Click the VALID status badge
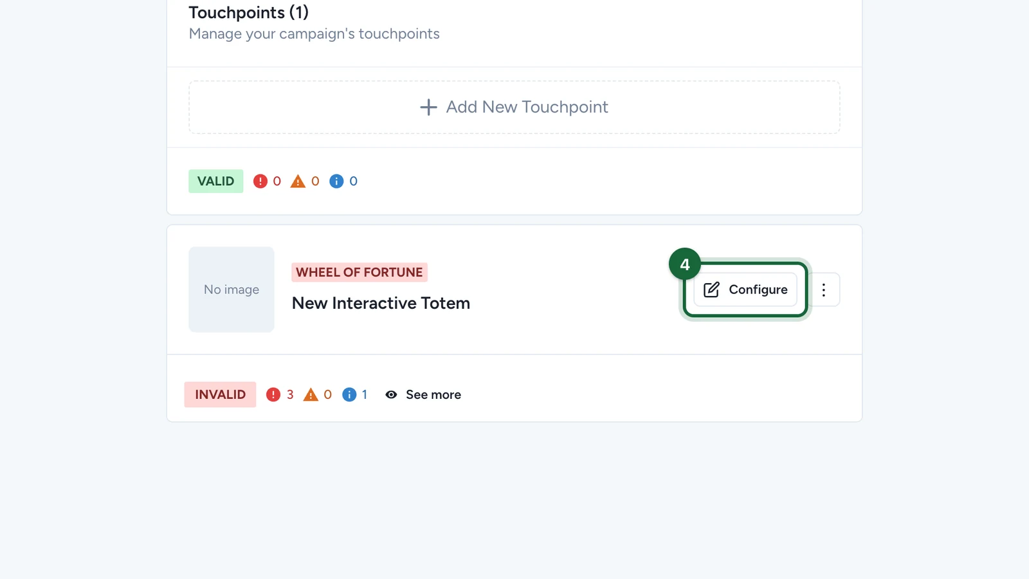Image resolution: width=1029 pixels, height=579 pixels. [x=215, y=181]
